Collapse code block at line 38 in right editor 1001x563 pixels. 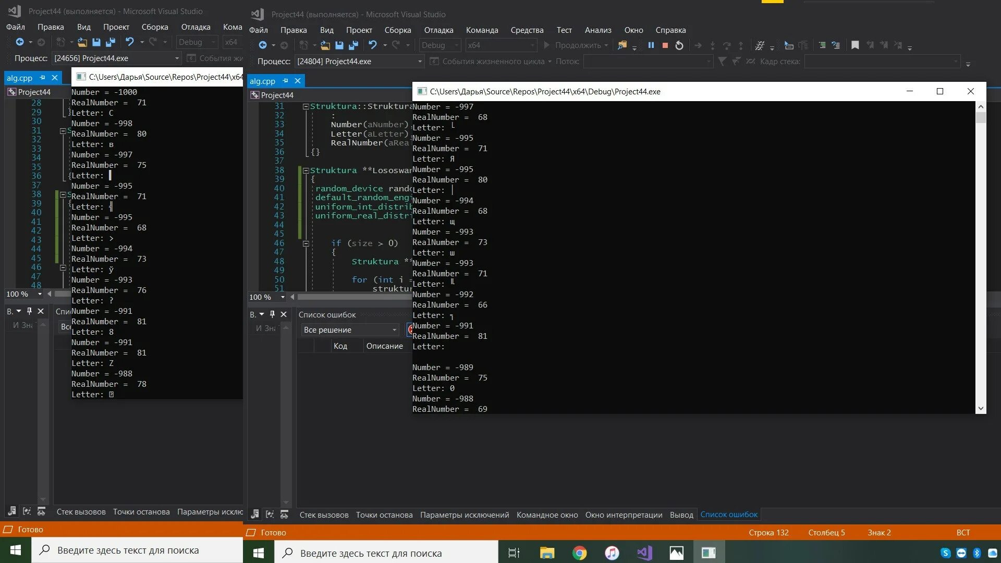[x=306, y=170]
